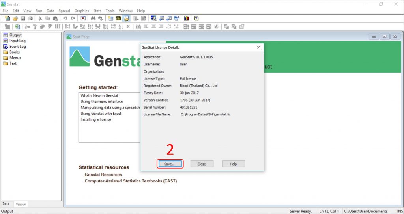Click the Sigma sum icon

pos(128,26)
